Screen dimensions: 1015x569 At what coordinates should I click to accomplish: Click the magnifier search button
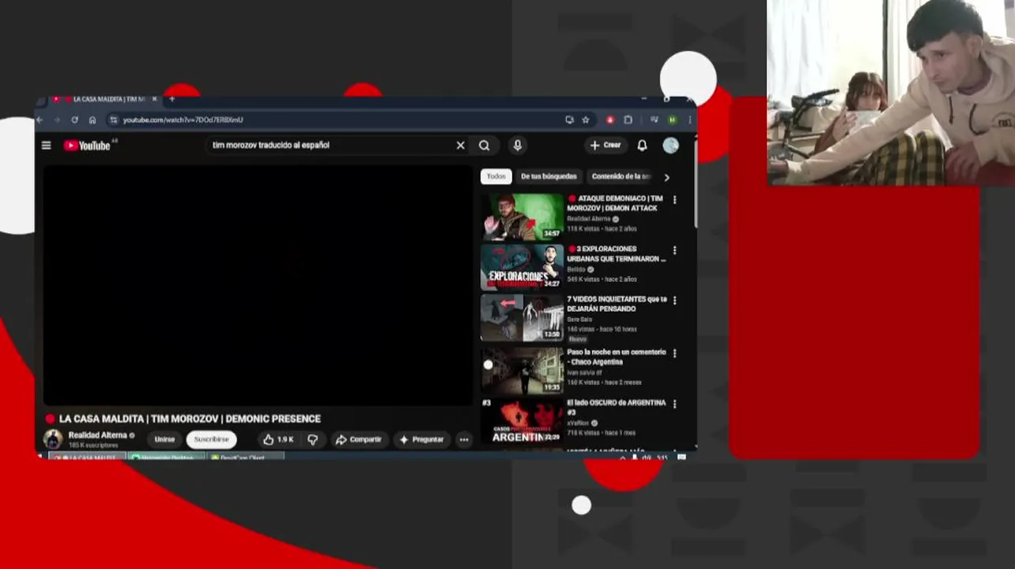click(484, 145)
